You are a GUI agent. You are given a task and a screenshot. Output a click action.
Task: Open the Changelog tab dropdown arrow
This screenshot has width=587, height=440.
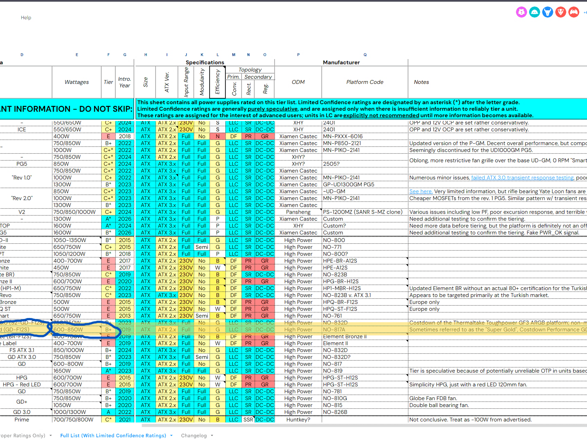point(212,435)
